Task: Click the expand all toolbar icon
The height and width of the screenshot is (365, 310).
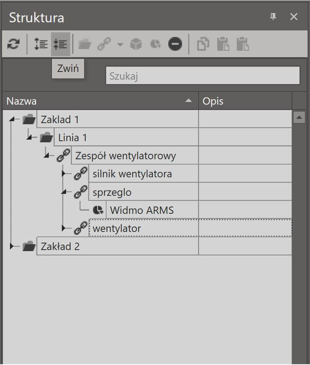Action: coord(41,44)
